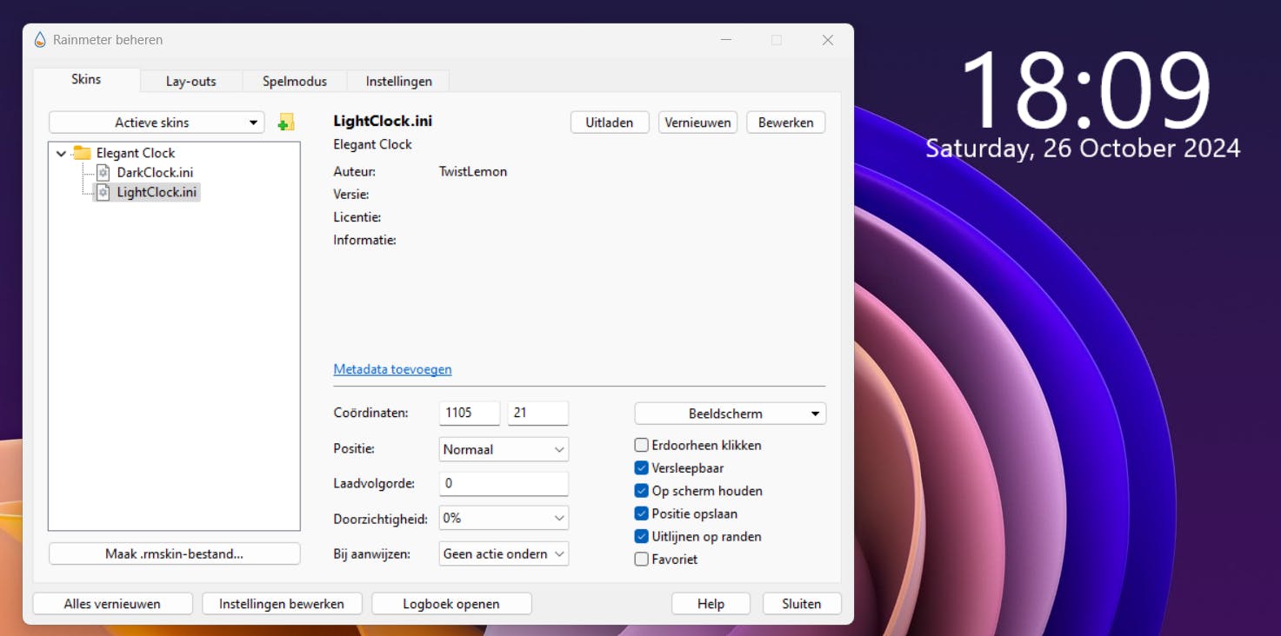Click the green plus create-skin icon
Screen dimensions: 1281x636
tap(285, 123)
